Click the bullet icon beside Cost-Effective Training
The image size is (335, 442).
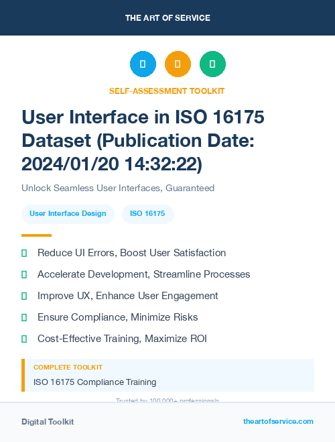click(x=24, y=339)
